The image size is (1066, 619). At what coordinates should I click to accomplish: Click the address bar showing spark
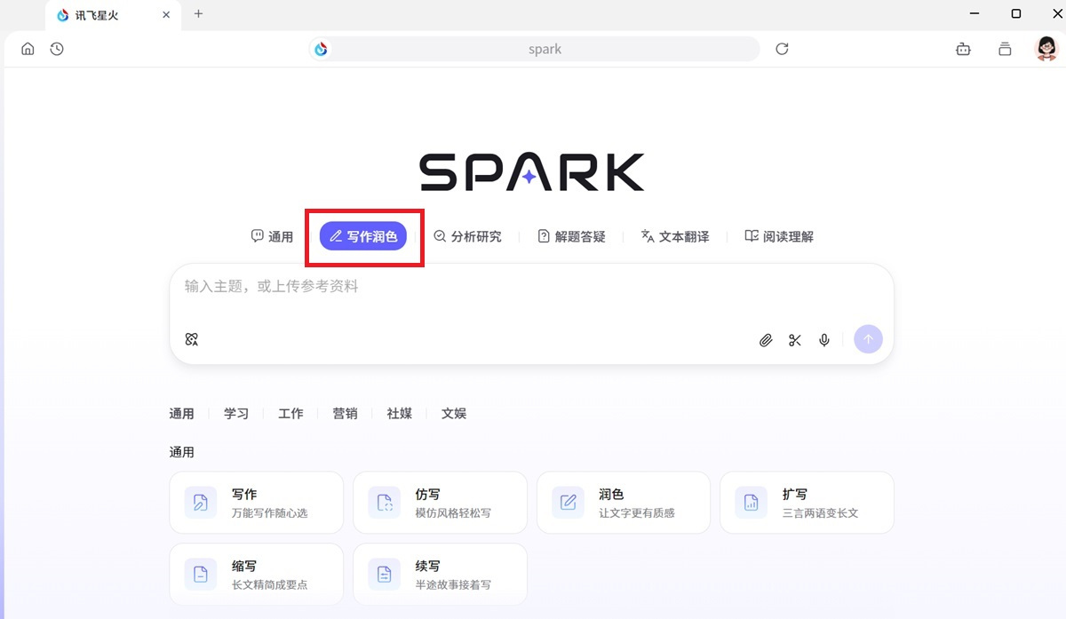tap(545, 49)
